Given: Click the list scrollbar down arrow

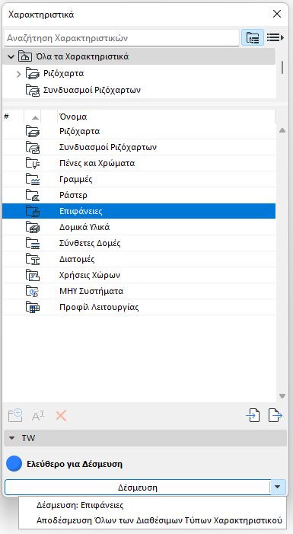Looking at the screenshot, I should (282, 396).
